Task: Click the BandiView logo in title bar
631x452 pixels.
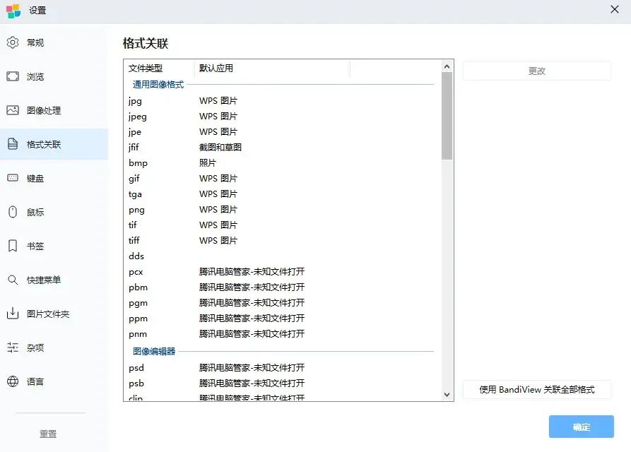Action: (x=13, y=11)
